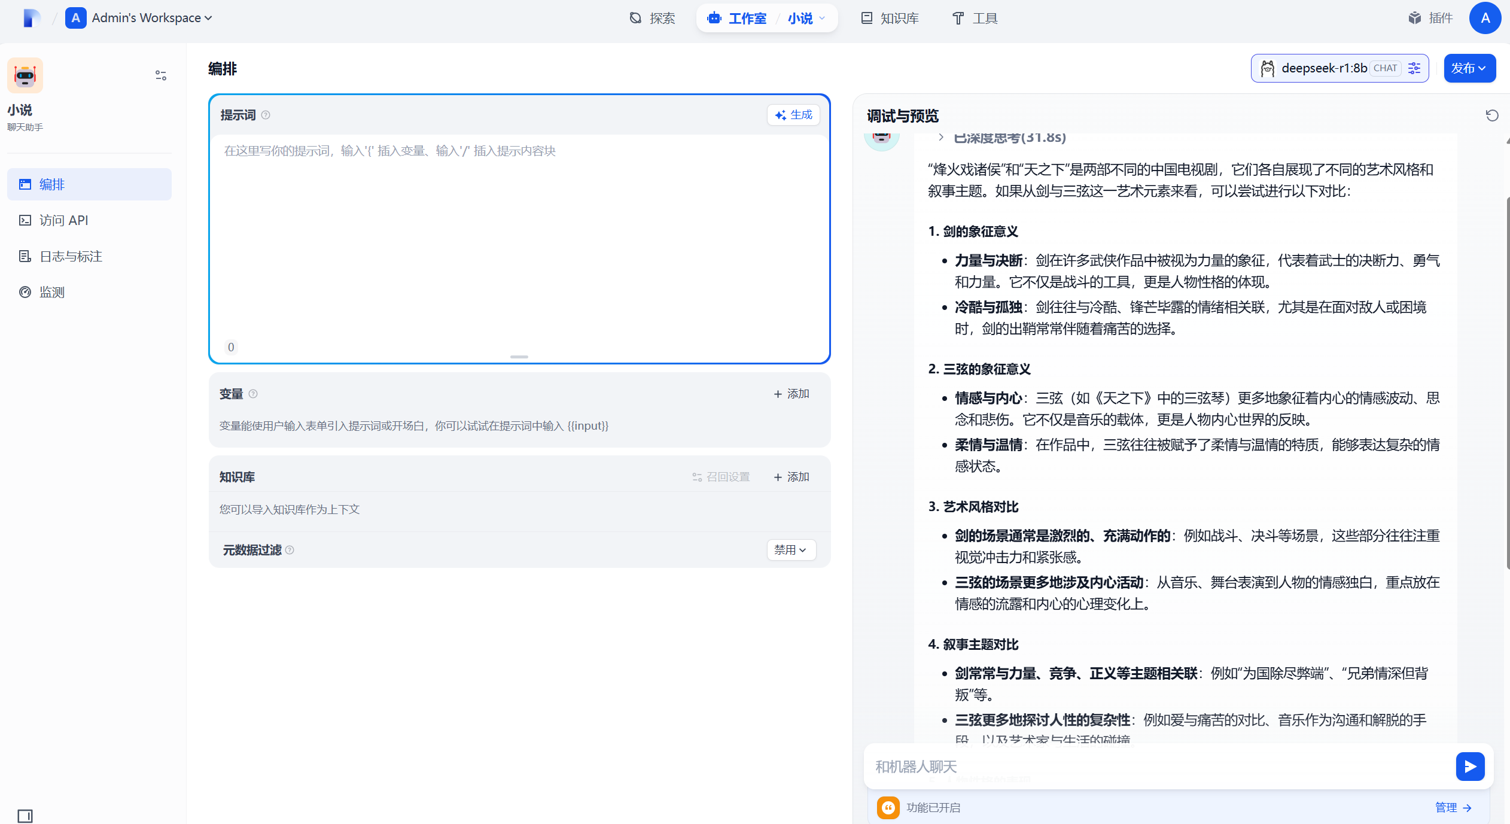Open the 知识库 tab in top navigation

(890, 18)
